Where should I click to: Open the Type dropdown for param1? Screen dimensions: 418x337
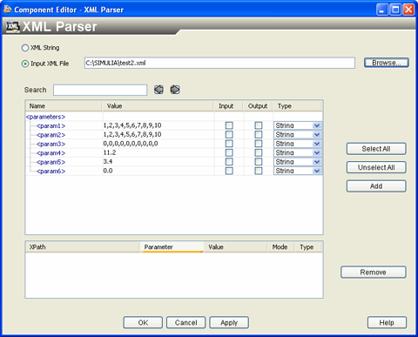pos(317,125)
